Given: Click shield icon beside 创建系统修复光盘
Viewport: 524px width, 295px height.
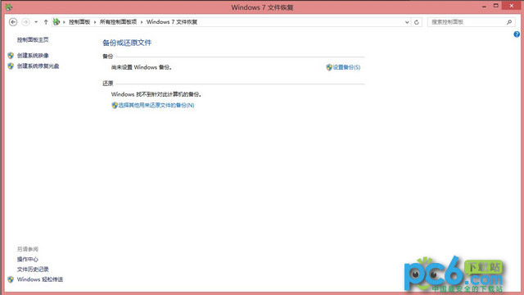Looking at the screenshot, I should [11, 66].
